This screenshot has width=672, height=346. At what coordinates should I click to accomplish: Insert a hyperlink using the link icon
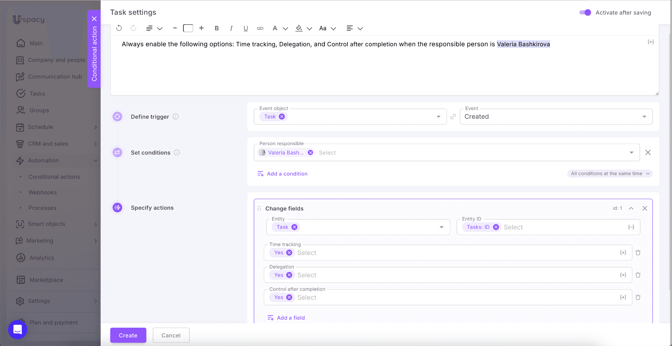260,28
